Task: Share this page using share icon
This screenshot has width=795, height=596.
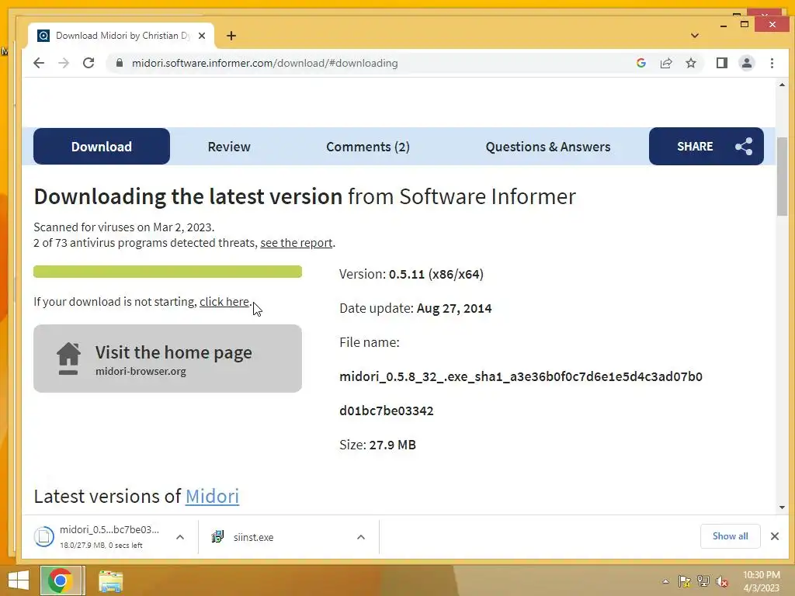Action: [665, 63]
